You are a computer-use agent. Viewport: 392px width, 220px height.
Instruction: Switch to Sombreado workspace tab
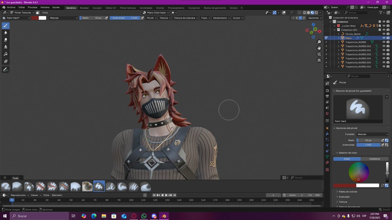coord(146,8)
